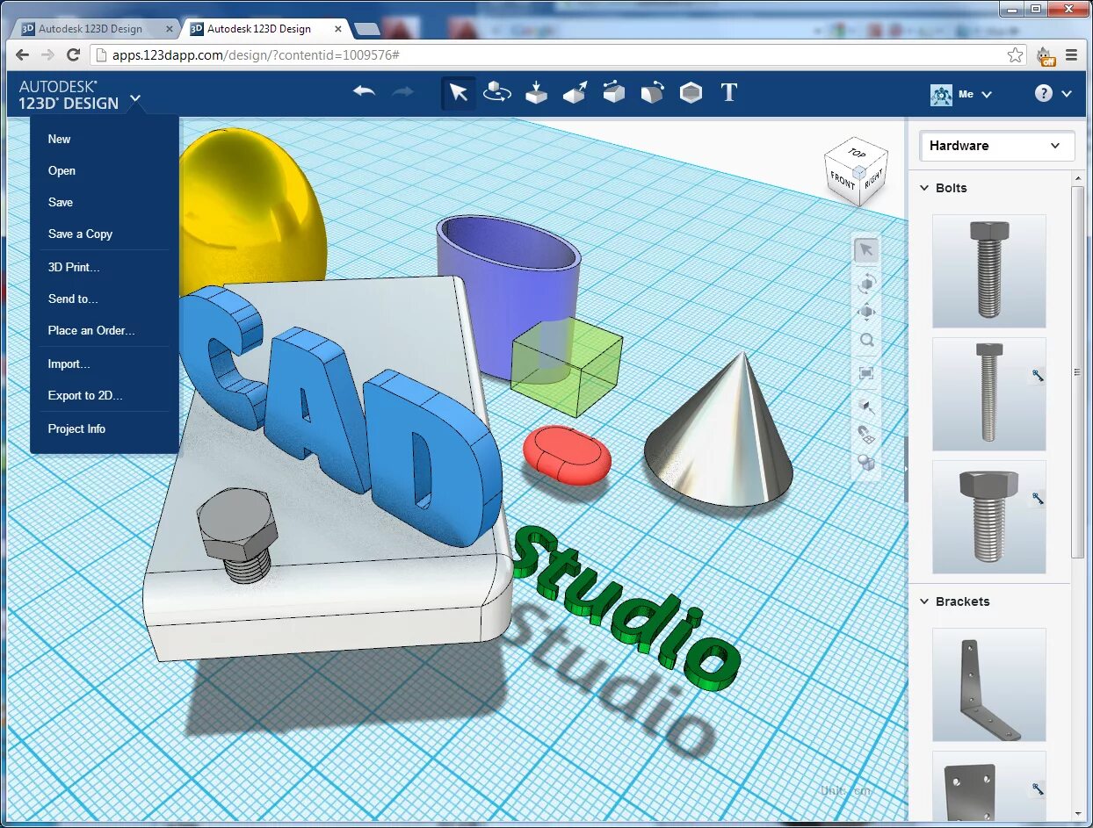This screenshot has height=828, width=1093.
Task: Choose Save a Copy from the menu
Action: 80,234
